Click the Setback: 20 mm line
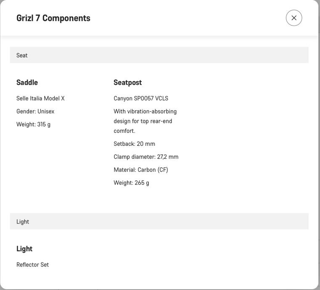 [134, 144]
